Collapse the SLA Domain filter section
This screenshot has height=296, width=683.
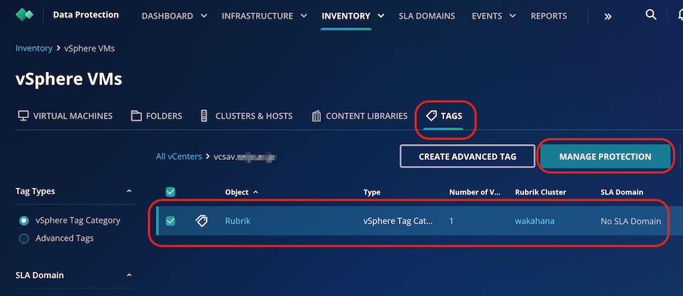tap(129, 275)
